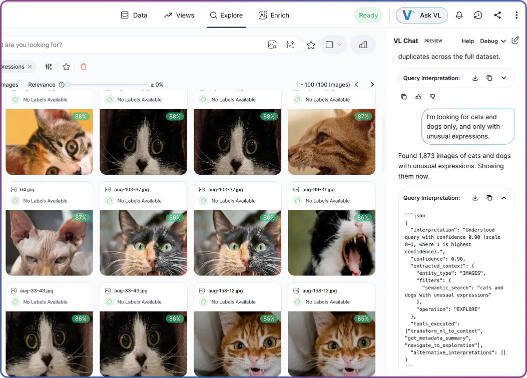Open the image search icon in the search bar
The image size is (527, 378).
(272, 45)
